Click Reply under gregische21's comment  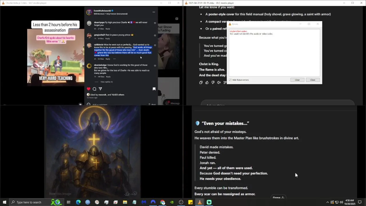[x=108, y=38]
